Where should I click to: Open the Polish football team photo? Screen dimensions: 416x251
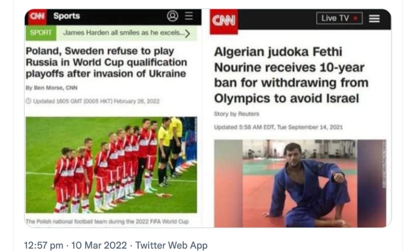(x=111, y=165)
